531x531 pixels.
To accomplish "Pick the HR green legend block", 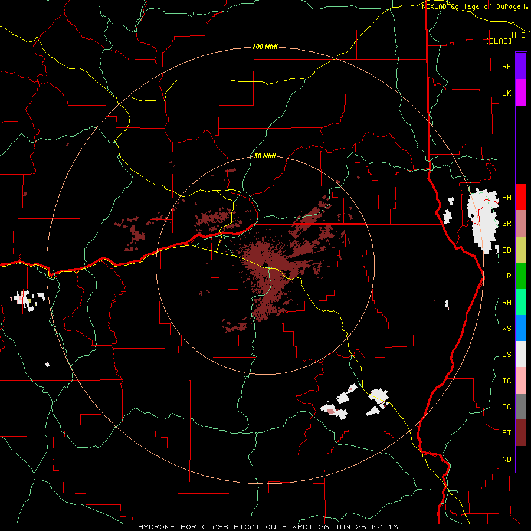I will click(521, 276).
